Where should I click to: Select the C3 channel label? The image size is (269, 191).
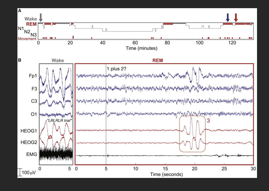(34, 102)
